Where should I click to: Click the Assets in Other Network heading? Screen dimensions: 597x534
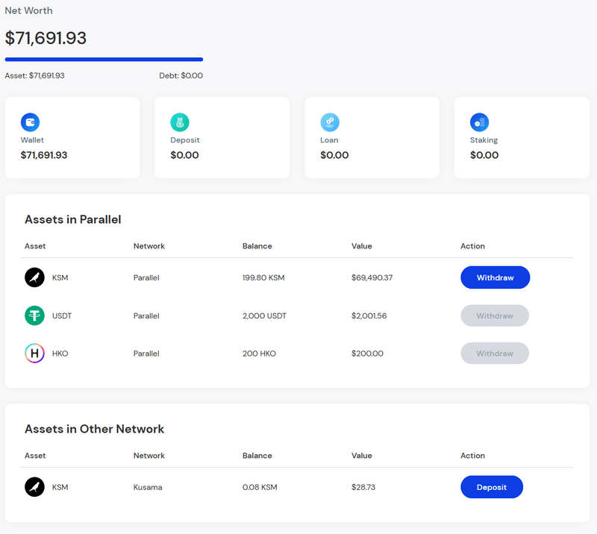point(94,430)
